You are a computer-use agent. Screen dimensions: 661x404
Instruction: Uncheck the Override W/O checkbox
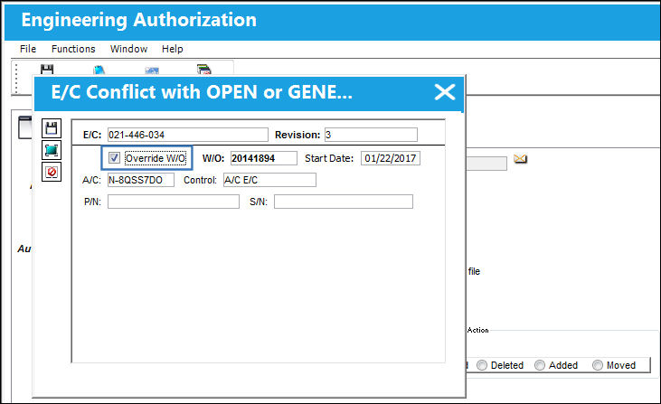click(x=114, y=157)
